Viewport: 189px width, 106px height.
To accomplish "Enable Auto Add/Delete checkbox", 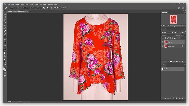I will (57, 8).
